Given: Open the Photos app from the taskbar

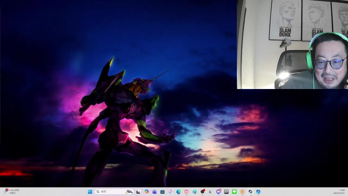Looking at the screenshot, I should click(x=258, y=192).
